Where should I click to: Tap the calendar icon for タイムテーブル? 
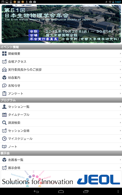[4, 115]
